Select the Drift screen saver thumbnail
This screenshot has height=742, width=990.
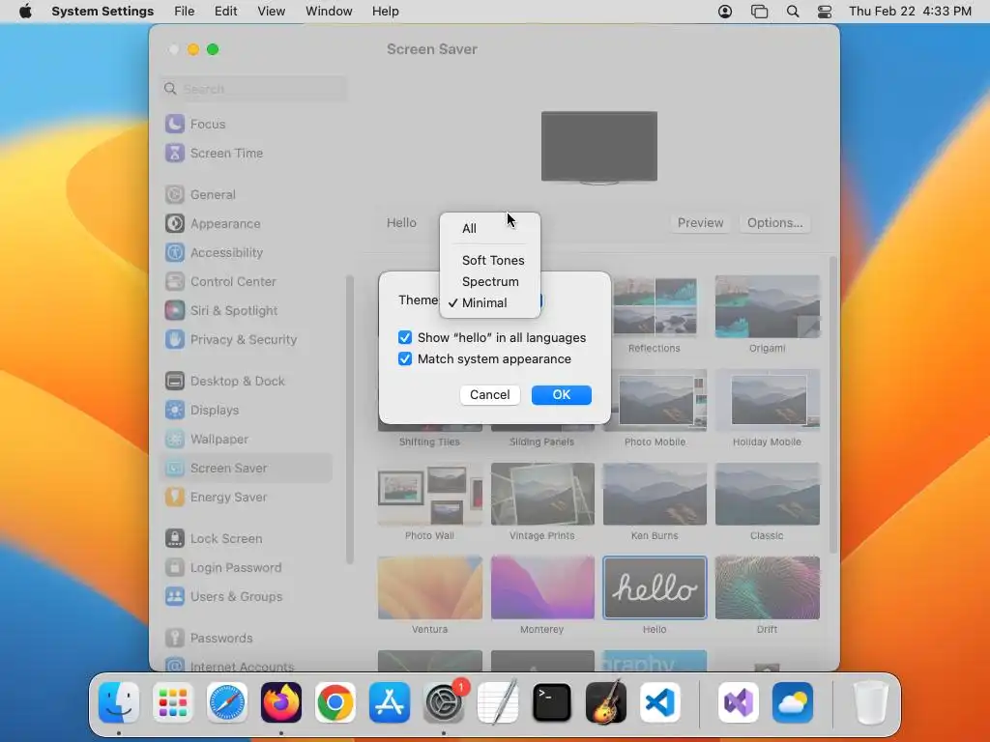click(x=767, y=588)
